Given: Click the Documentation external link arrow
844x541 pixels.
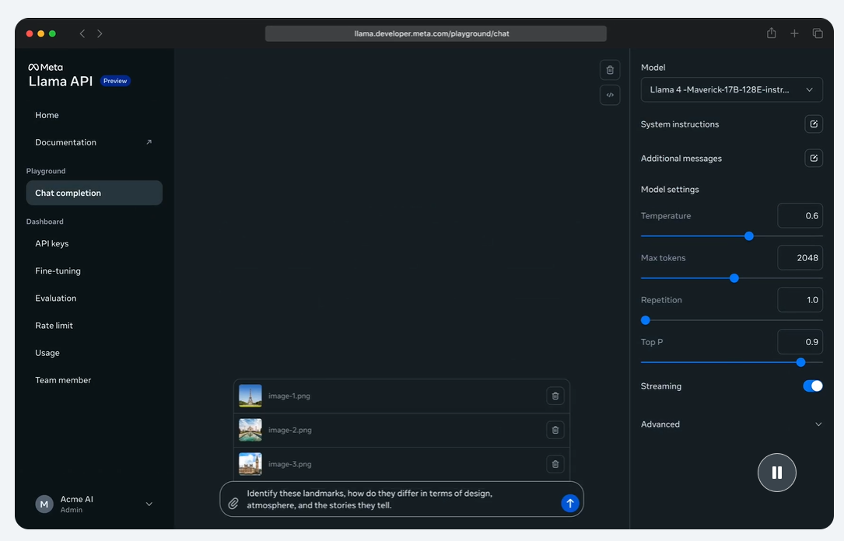Looking at the screenshot, I should click(x=149, y=142).
